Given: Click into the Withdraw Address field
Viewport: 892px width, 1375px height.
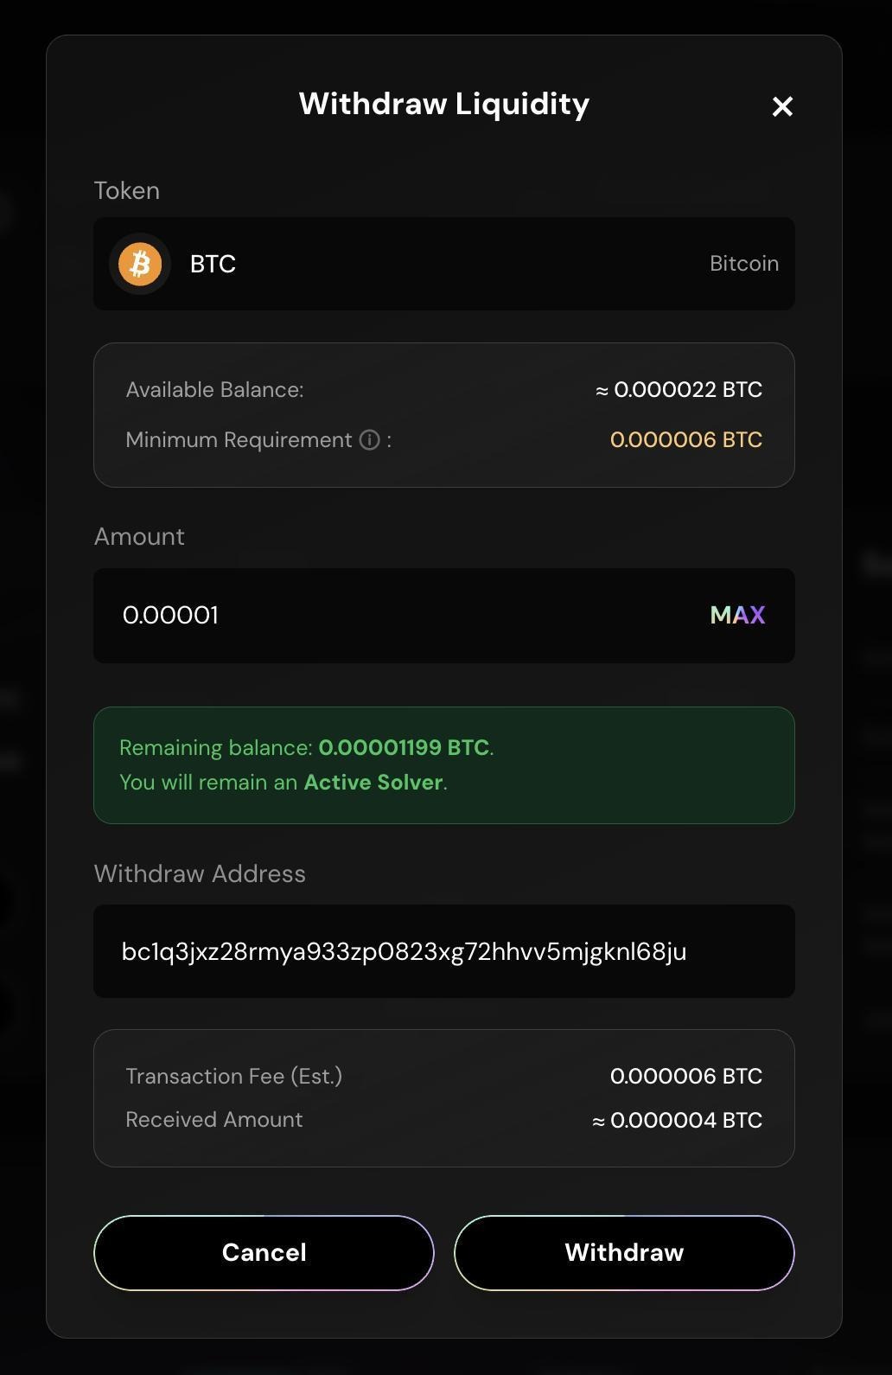Looking at the screenshot, I should [443, 951].
